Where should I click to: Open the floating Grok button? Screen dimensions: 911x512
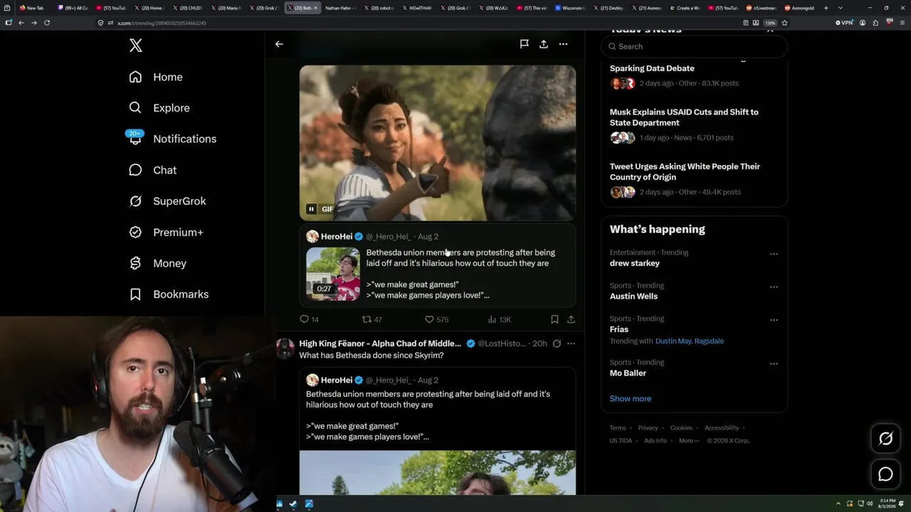click(x=885, y=439)
